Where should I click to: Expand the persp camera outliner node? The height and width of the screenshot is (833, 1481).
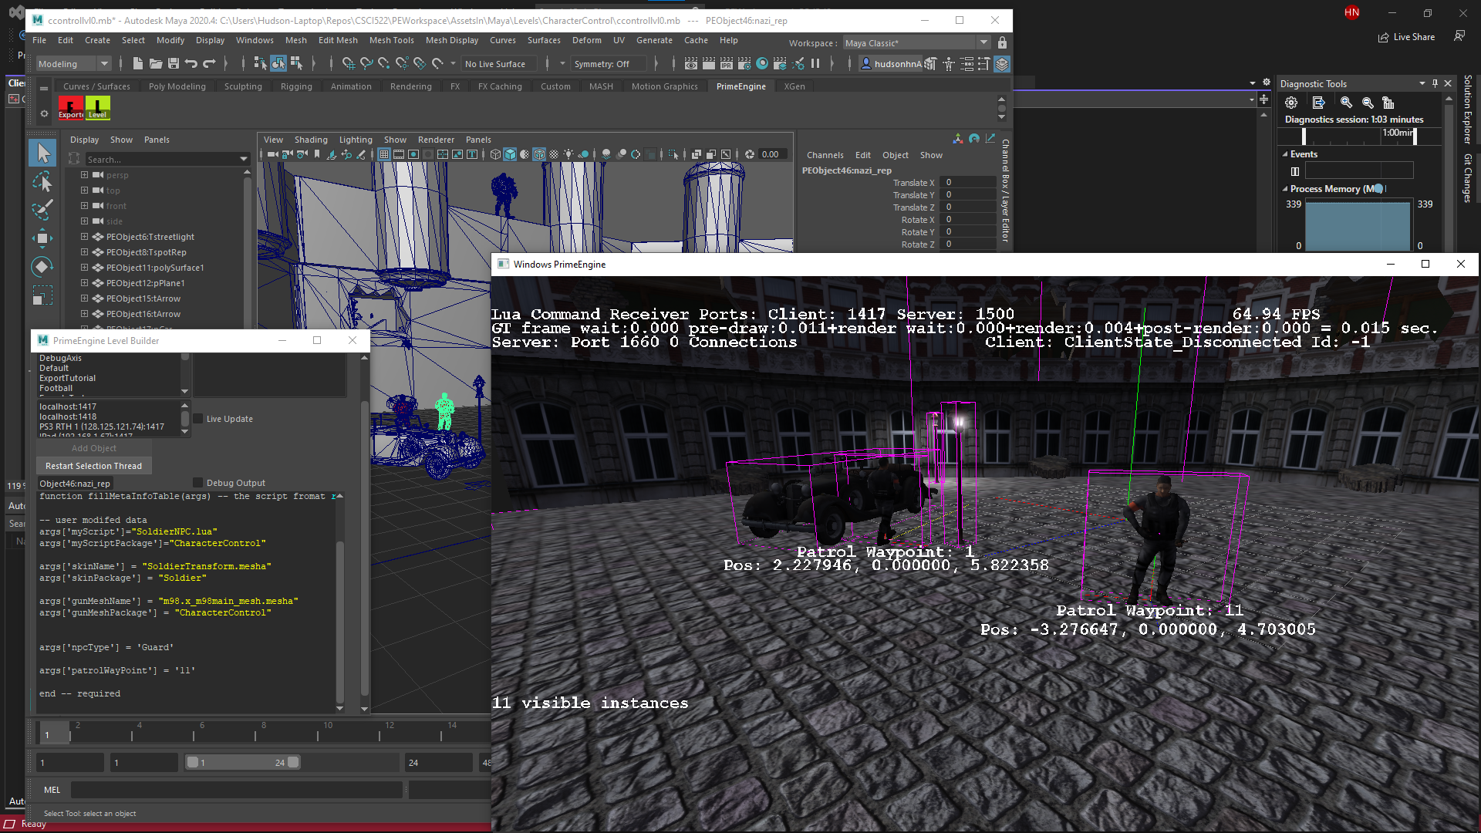pos(84,175)
